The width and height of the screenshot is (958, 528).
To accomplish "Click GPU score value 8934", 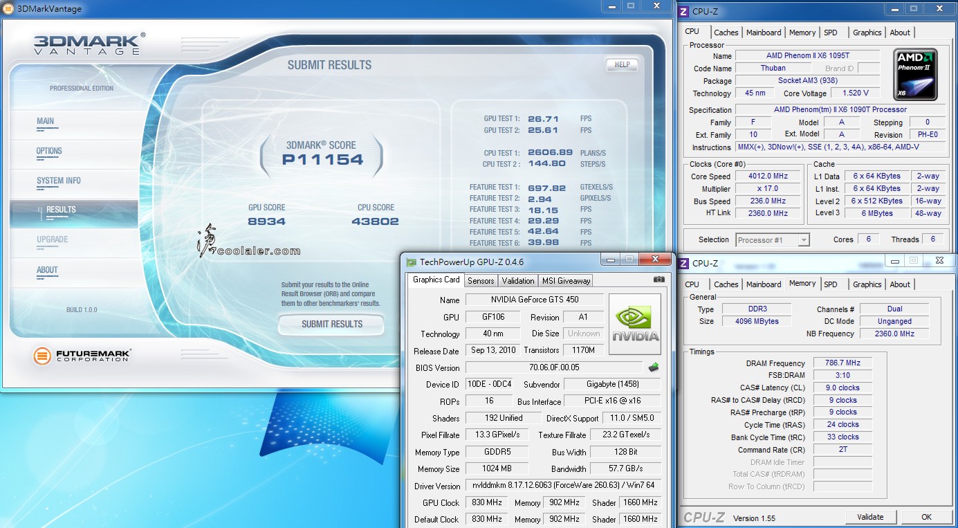I will [x=267, y=221].
